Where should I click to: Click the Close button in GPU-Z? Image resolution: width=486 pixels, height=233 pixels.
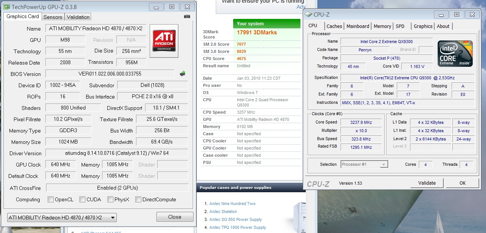click(x=175, y=217)
